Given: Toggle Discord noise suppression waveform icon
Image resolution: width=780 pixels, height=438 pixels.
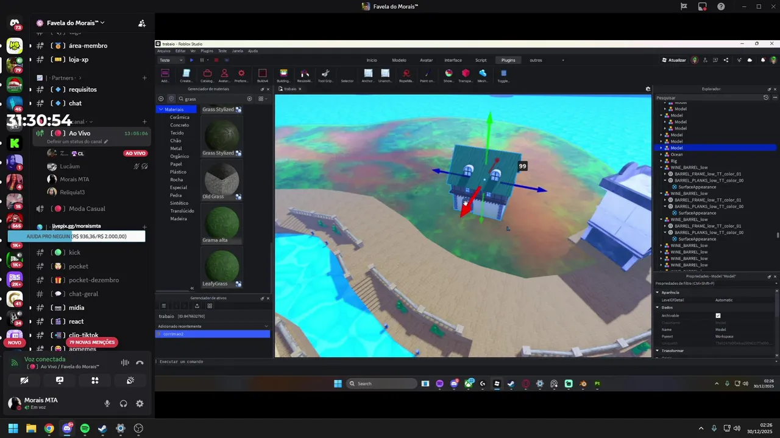Looking at the screenshot, I should 125,363.
